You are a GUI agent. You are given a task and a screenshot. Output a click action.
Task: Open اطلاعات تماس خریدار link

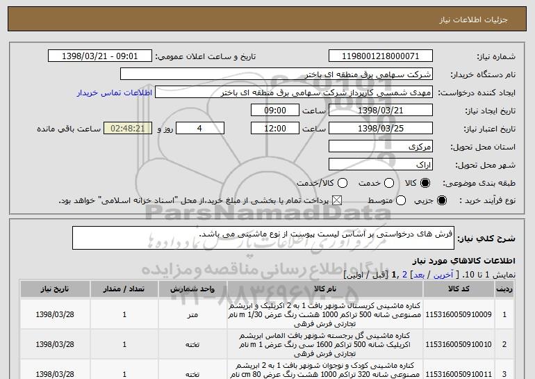point(115,92)
